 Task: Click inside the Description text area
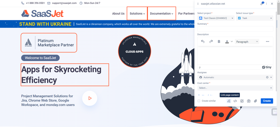(x=235, y=55)
